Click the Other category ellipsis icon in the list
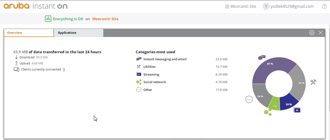Viewport: 330px width, 140px height. (139, 90)
